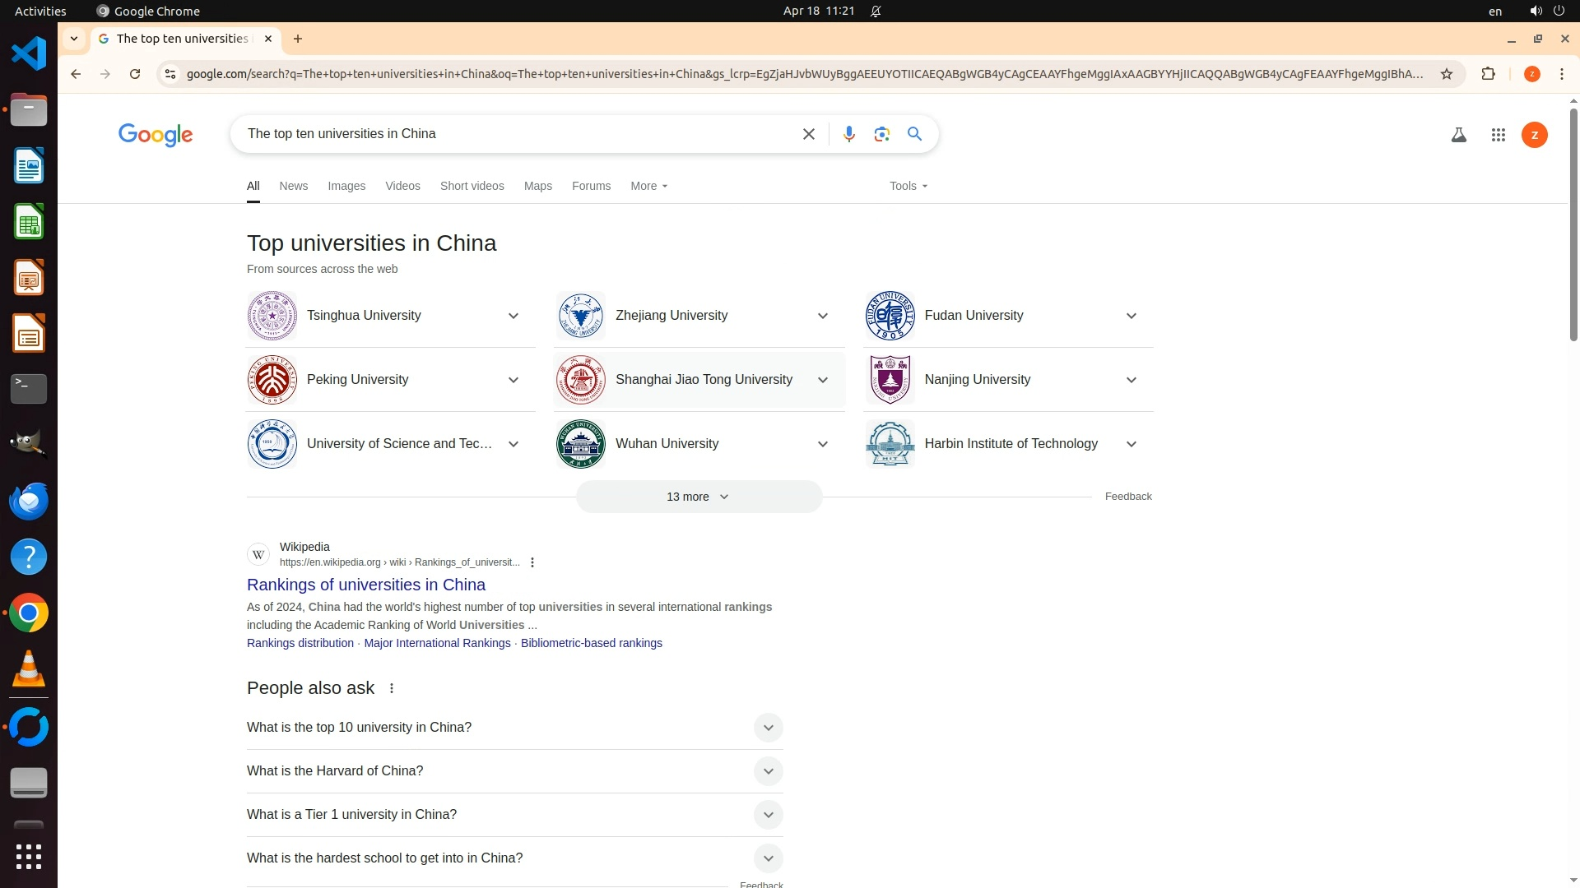Screen dimensions: 1580x888
Task: Expand the Tsinghua University entry
Action: [x=513, y=316]
